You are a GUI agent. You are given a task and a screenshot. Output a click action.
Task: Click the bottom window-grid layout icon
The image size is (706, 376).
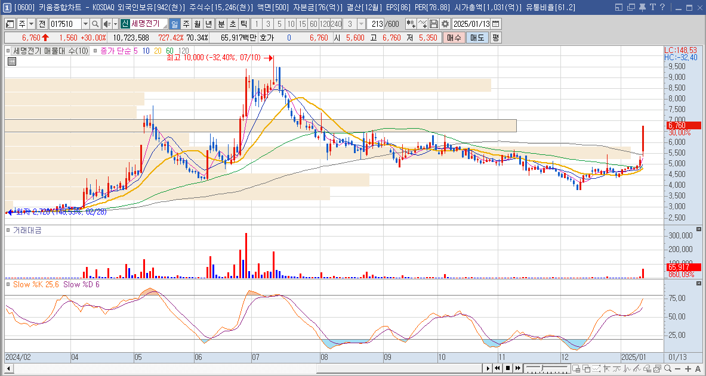point(576,368)
